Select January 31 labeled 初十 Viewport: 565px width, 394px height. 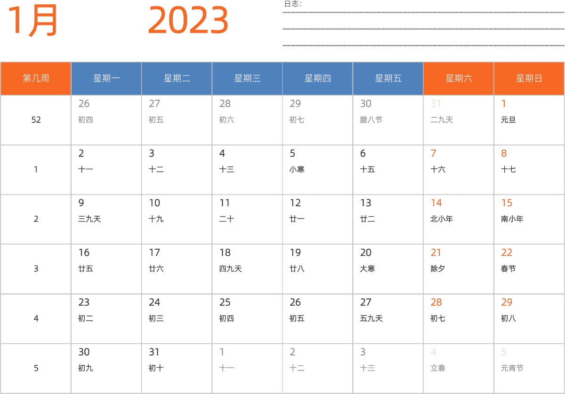[177, 369]
